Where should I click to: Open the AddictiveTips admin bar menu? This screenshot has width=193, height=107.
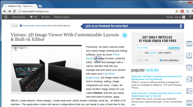click(19, 17)
